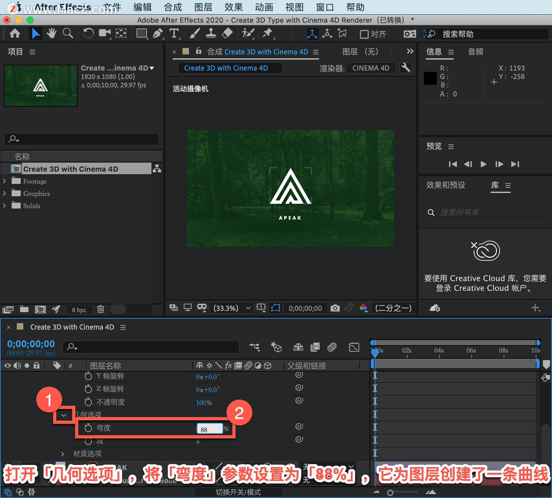Viewport: 552px width, 498px height.
Task: Open the 合成 menu
Action: pos(173,7)
